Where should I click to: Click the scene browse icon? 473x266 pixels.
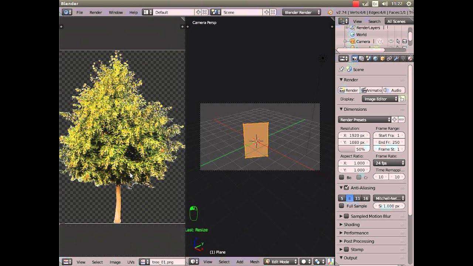pyautogui.click(x=215, y=12)
